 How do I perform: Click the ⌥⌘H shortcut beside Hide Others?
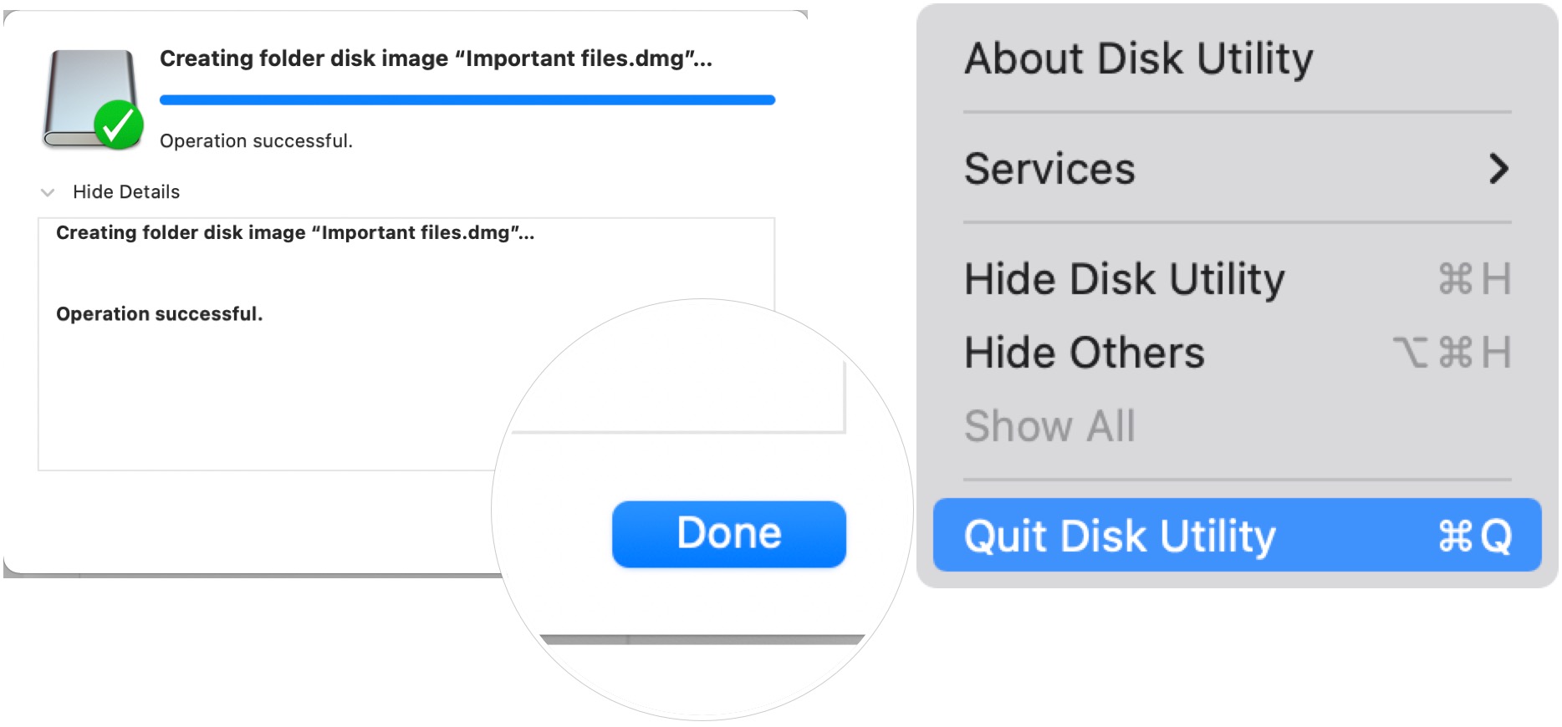(1452, 353)
